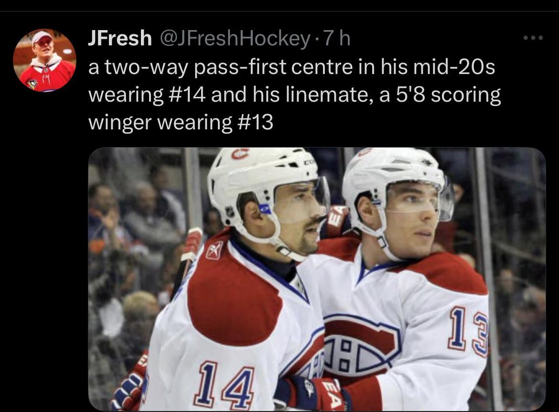The width and height of the screenshot is (559, 412).
Task: Click the JFresh profile avatar
Action: coord(44,60)
